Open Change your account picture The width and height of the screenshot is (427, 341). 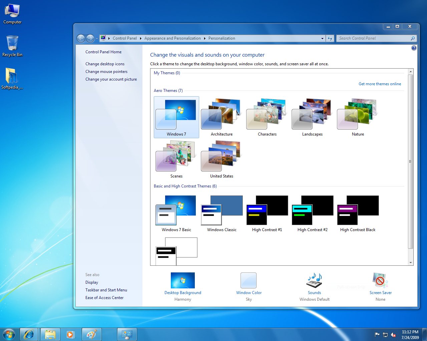111,79
